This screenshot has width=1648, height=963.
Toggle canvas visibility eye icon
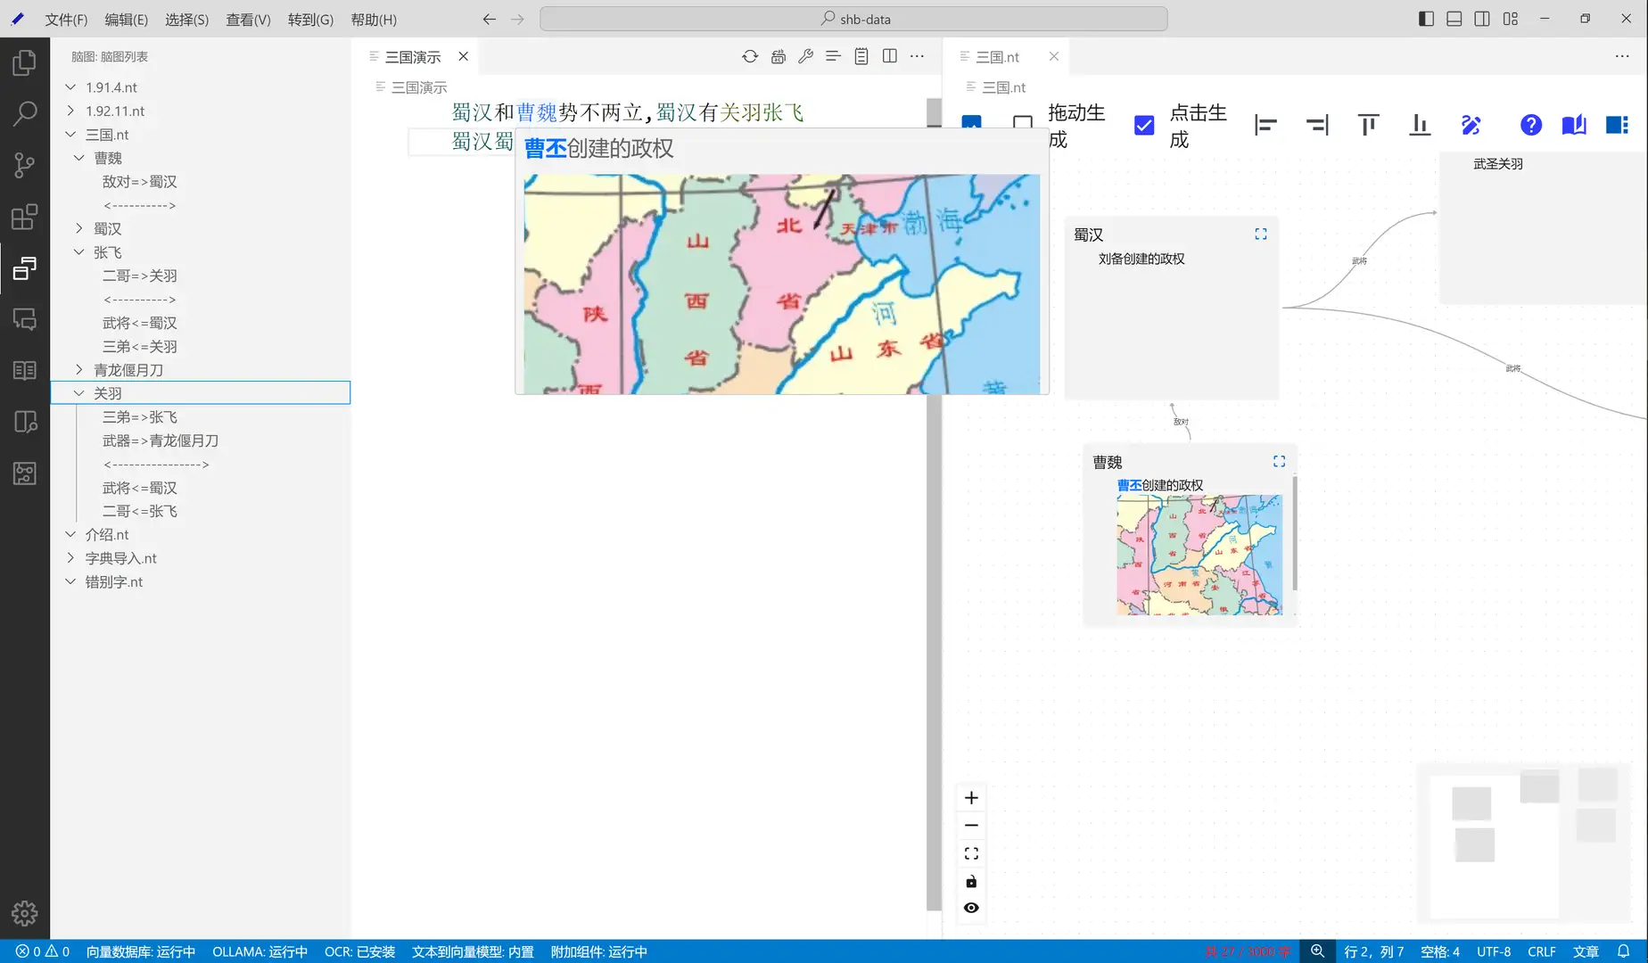pyautogui.click(x=971, y=908)
